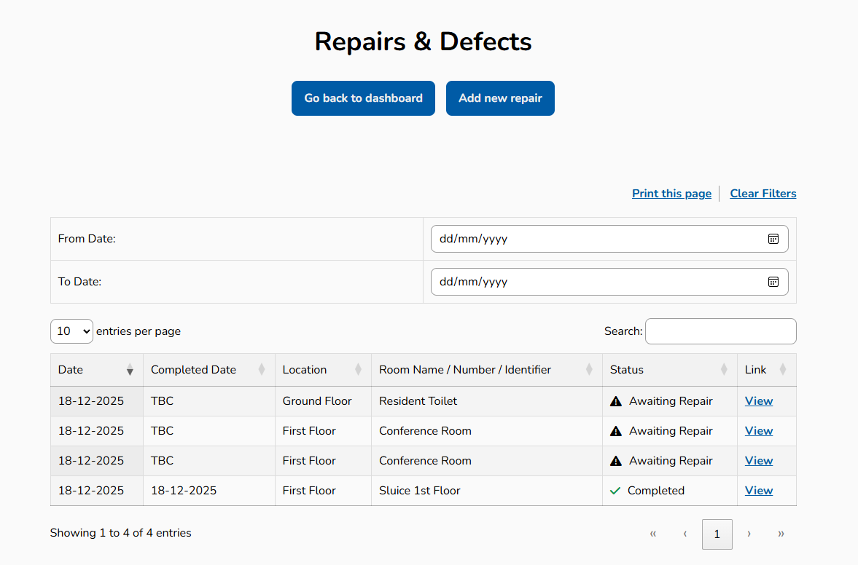Image resolution: width=858 pixels, height=565 pixels.
Task: Click Clear Filters
Action: pyautogui.click(x=763, y=193)
